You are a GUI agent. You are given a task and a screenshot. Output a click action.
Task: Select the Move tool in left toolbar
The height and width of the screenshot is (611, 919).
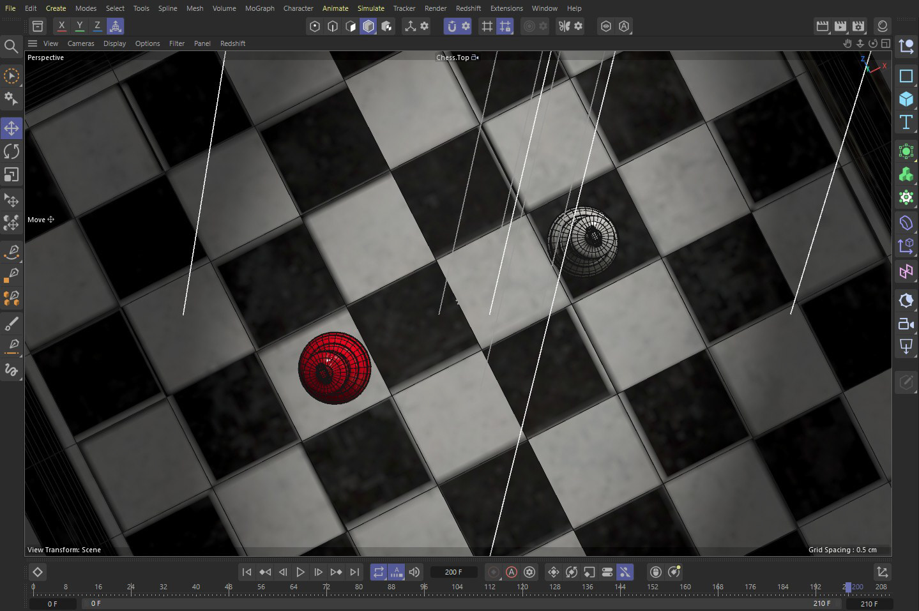coord(11,128)
